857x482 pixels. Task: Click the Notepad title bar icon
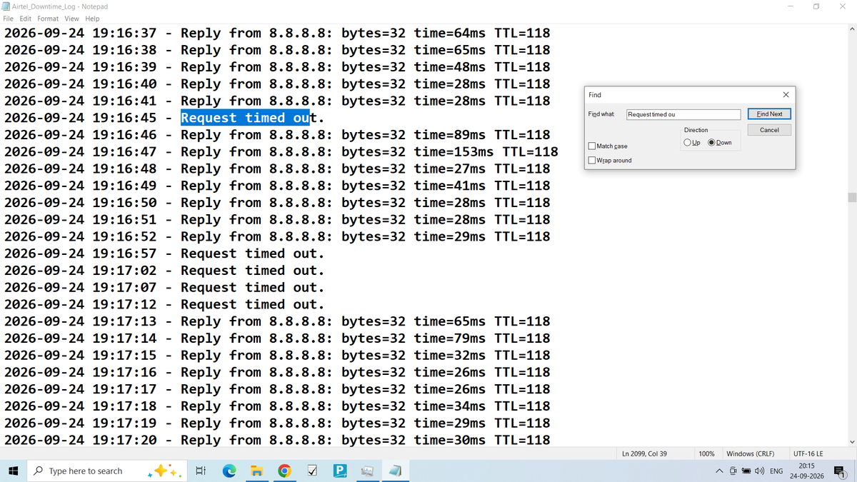pos(6,6)
